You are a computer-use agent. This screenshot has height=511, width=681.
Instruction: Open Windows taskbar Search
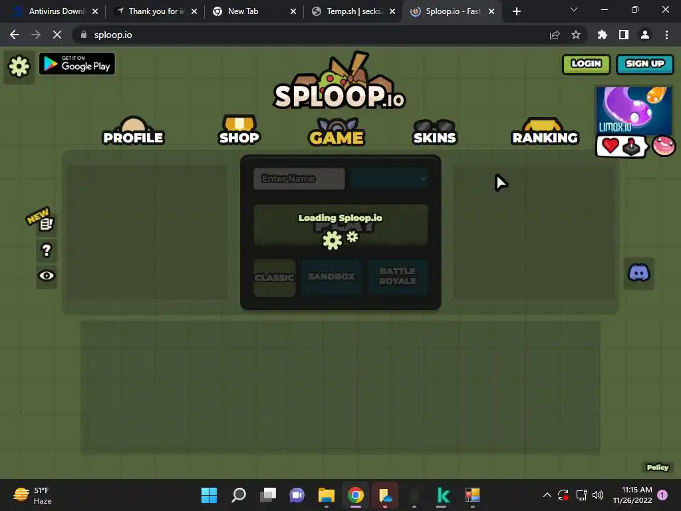[x=239, y=495]
